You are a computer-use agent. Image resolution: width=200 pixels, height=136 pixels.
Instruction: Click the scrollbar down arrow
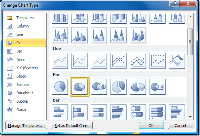click(190, 117)
